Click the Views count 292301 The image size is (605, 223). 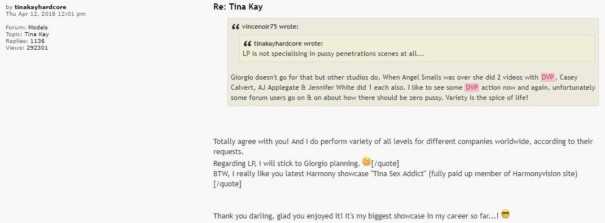[37, 48]
